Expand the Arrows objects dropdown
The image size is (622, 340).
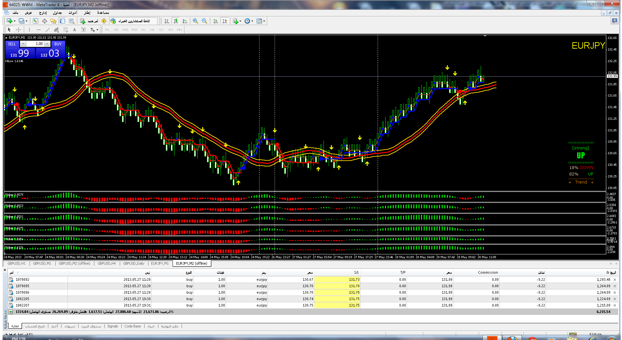(x=97, y=30)
